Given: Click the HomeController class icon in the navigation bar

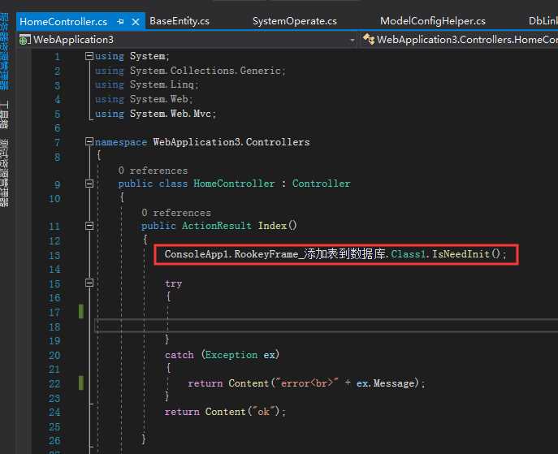Looking at the screenshot, I should click(x=369, y=39).
